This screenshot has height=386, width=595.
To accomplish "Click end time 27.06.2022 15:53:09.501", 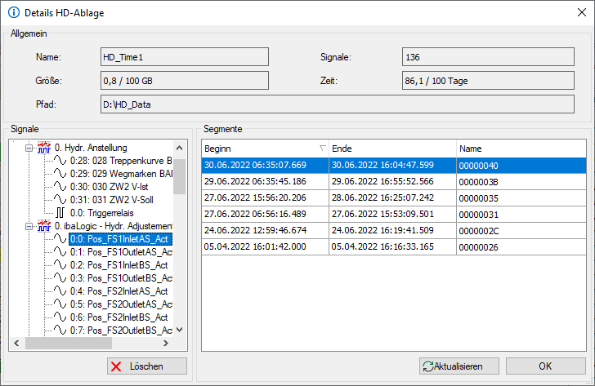I will tap(382, 214).
